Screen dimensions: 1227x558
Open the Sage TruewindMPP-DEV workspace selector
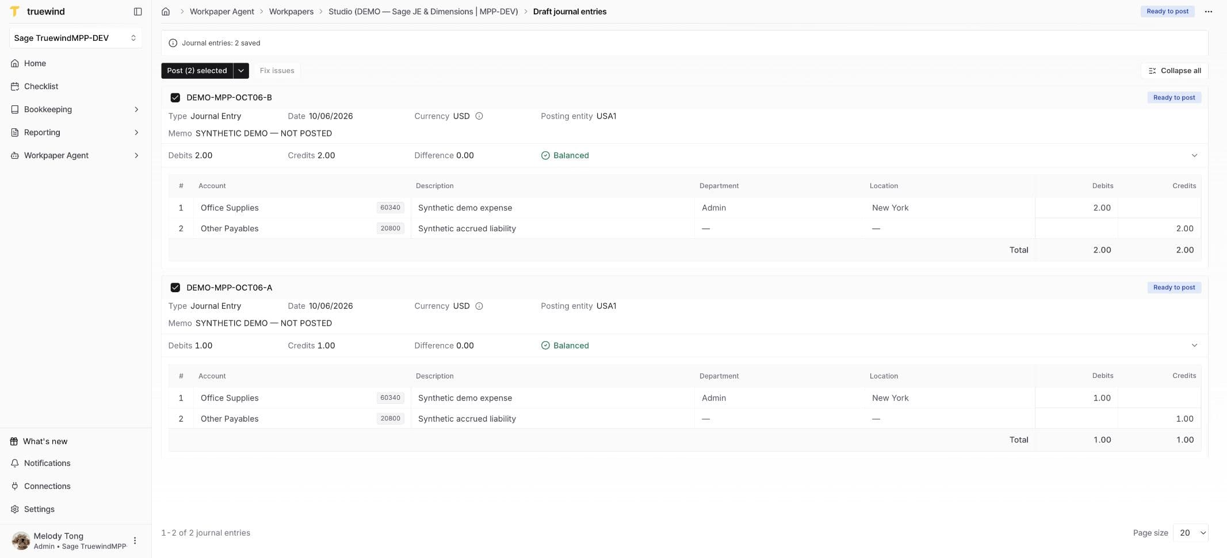click(x=75, y=38)
